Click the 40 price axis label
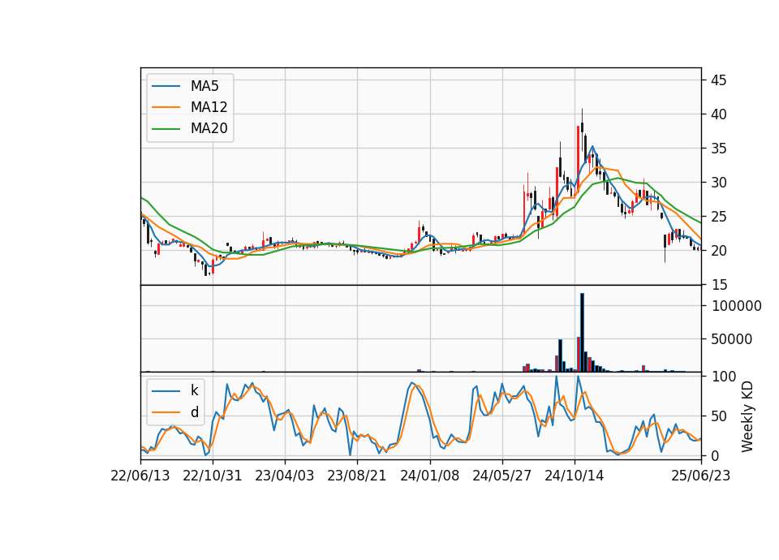The width and height of the screenshot is (779, 560). pyautogui.click(x=719, y=114)
